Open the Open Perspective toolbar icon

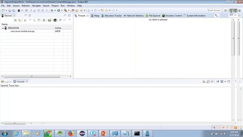pyautogui.click(x=226, y=11)
